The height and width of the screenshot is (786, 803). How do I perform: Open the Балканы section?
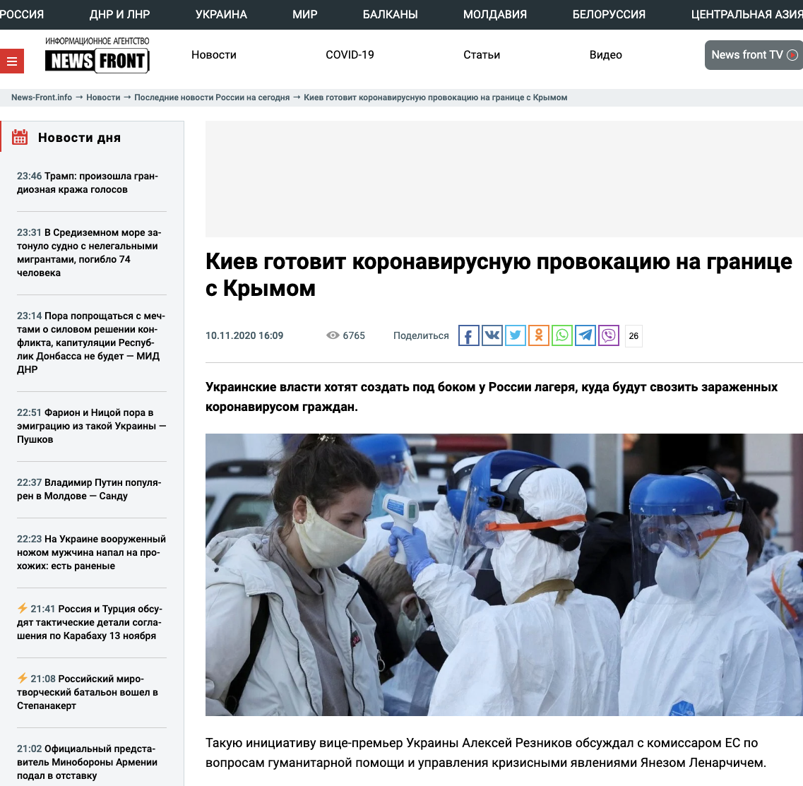click(391, 14)
